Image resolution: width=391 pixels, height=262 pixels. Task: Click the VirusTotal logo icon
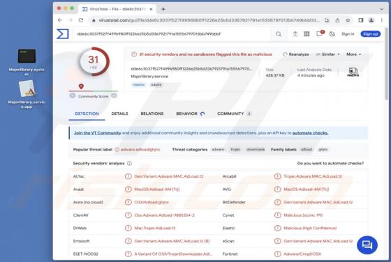tap(63, 34)
